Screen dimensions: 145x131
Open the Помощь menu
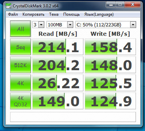coord(71,14)
